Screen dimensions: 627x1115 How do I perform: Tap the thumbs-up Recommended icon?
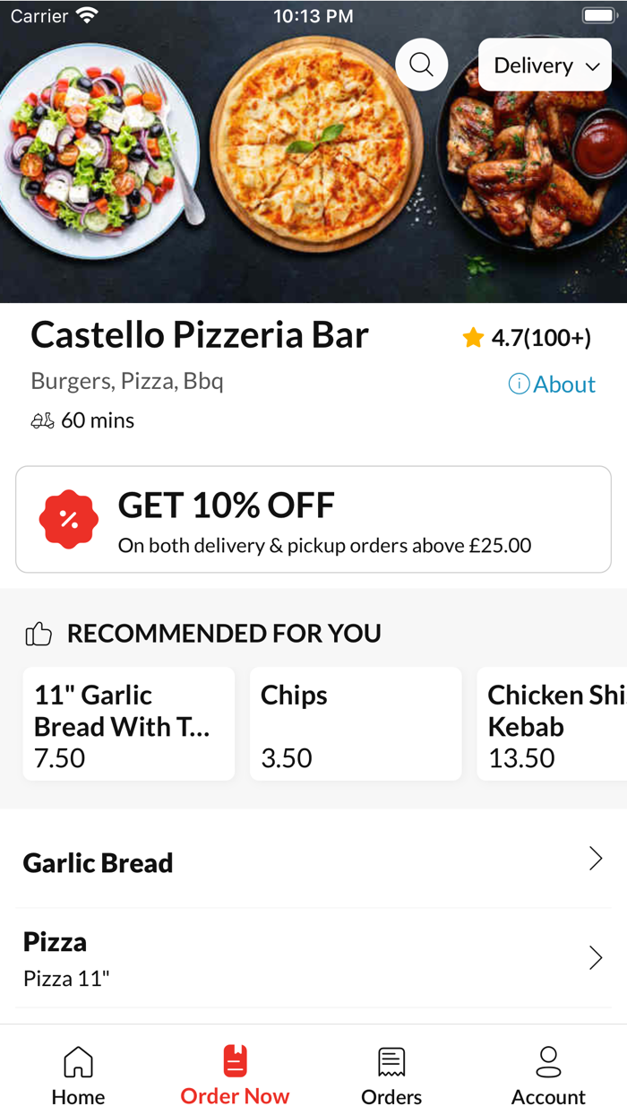[38, 633]
